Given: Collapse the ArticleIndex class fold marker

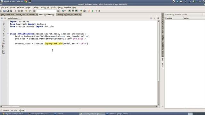Looking at the screenshot, I should (x=8, y=34).
